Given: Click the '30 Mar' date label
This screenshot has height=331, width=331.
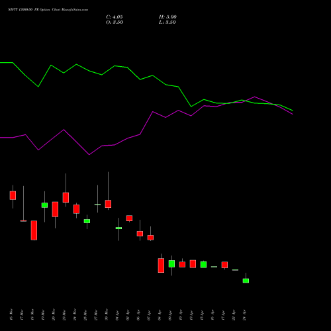Looking at the screenshot, I should 107,314.
